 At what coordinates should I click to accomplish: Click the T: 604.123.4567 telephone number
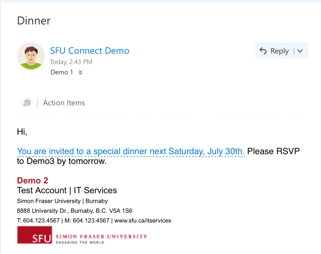click(39, 220)
